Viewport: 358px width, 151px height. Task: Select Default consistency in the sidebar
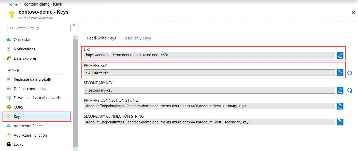pos(30,89)
